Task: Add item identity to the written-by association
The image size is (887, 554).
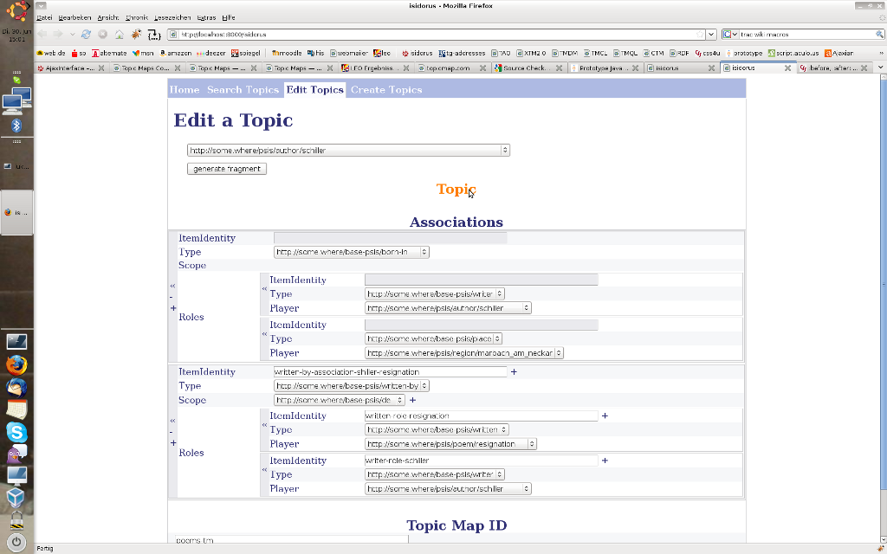Action: click(x=514, y=372)
